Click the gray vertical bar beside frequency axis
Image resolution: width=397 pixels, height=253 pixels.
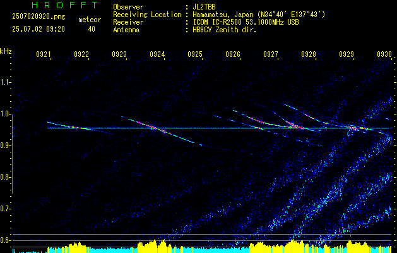coord(13,154)
